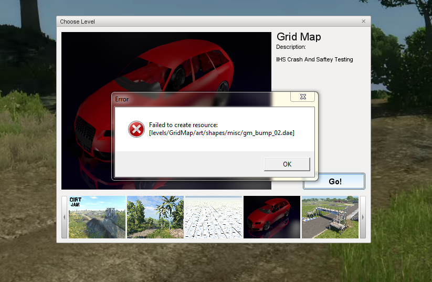Click the 'Failed to create resource' message text

(x=183, y=125)
